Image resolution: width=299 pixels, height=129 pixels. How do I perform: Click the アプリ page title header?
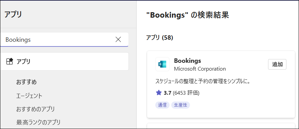[13, 15]
